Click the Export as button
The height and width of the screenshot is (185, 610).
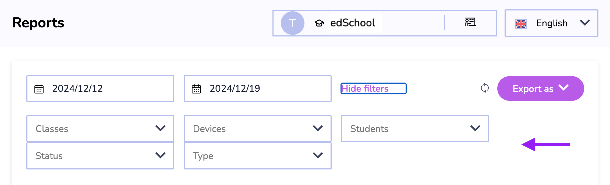(541, 88)
